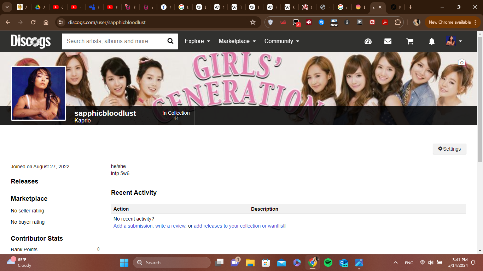Reload the page
This screenshot has height=271, width=483.
point(33,22)
